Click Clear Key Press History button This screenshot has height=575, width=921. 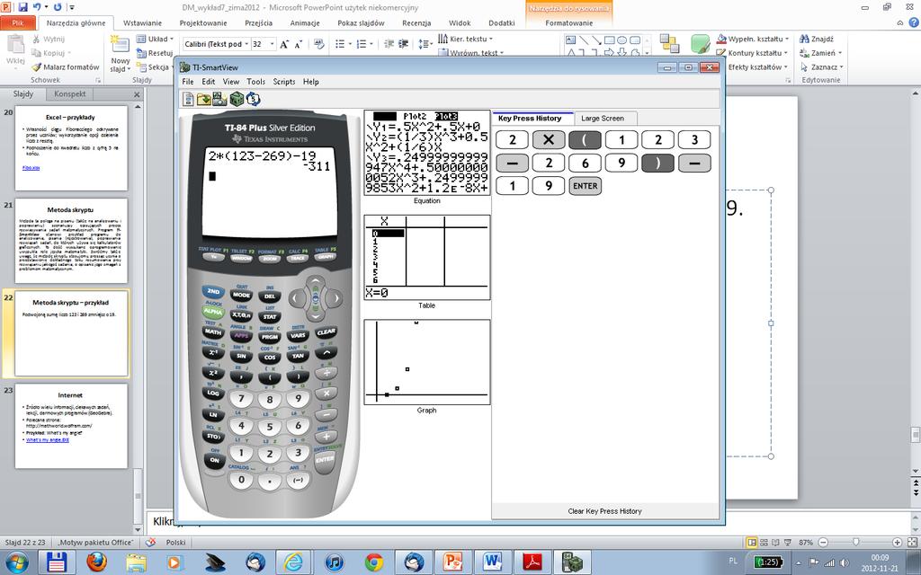click(x=604, y=511)
